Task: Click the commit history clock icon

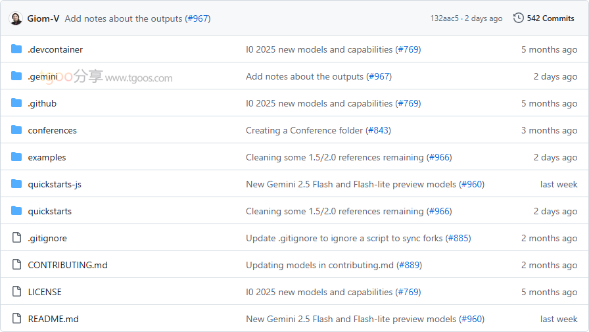Action: pos(519,18)
